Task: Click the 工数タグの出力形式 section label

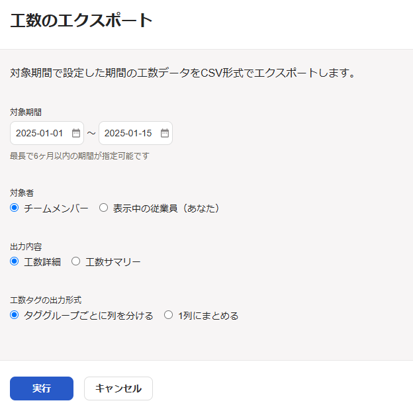Action: click(46, 300)
